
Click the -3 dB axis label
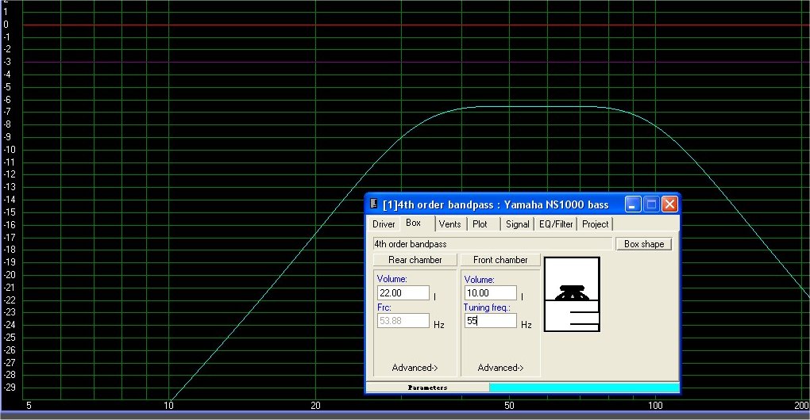coord(6,62)
